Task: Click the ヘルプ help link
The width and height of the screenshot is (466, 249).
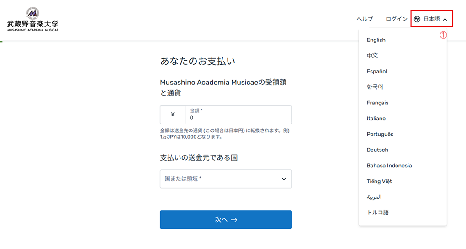Action: 365,19
